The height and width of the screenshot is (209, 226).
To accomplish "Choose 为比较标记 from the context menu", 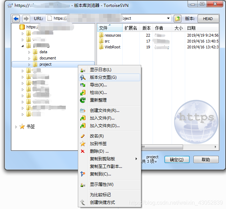I will pyautogui.click(x=110, y=195).
